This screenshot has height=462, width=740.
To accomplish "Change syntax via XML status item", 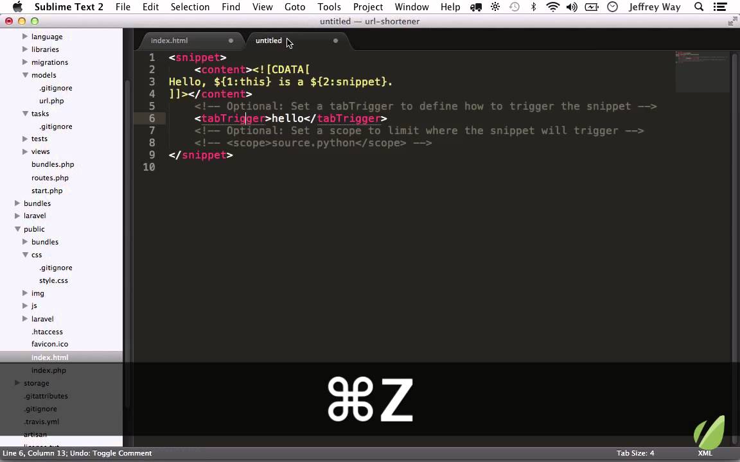I will [705, 453].
